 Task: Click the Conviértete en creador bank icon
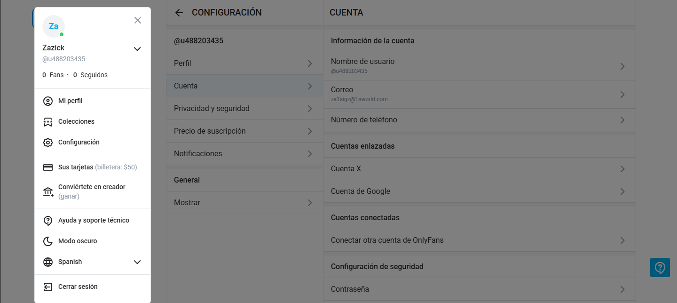48,191
